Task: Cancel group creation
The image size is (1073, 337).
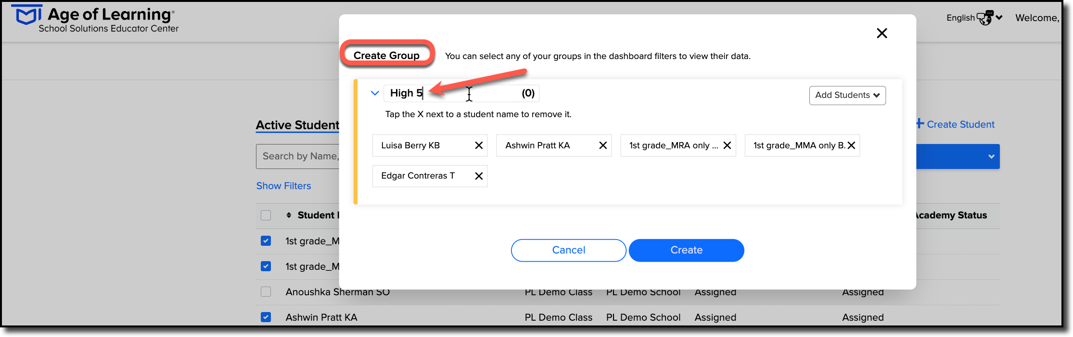Action: point(568,250)
